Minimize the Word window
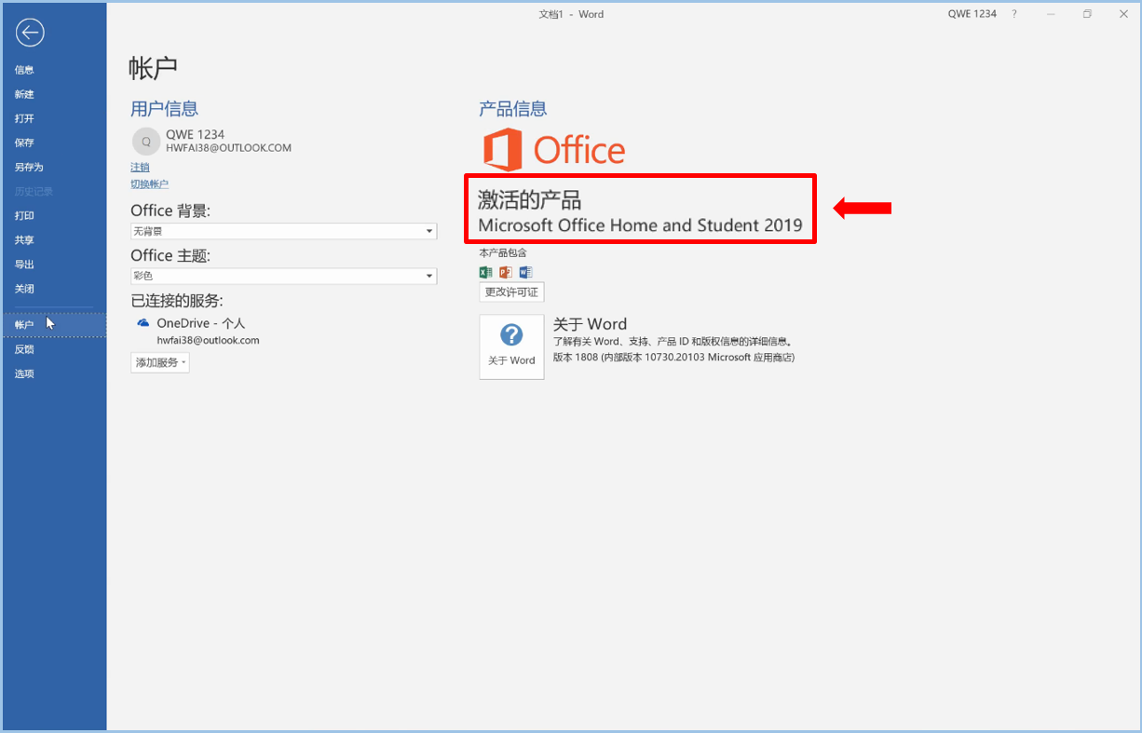 coord(1051,14)
